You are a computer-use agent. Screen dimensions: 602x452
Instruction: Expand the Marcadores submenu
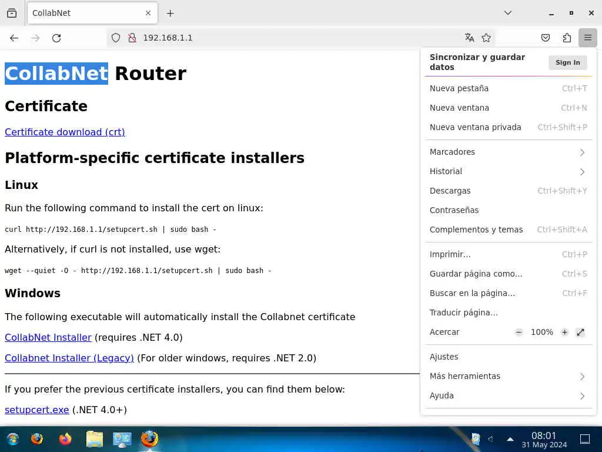(509, 152)
